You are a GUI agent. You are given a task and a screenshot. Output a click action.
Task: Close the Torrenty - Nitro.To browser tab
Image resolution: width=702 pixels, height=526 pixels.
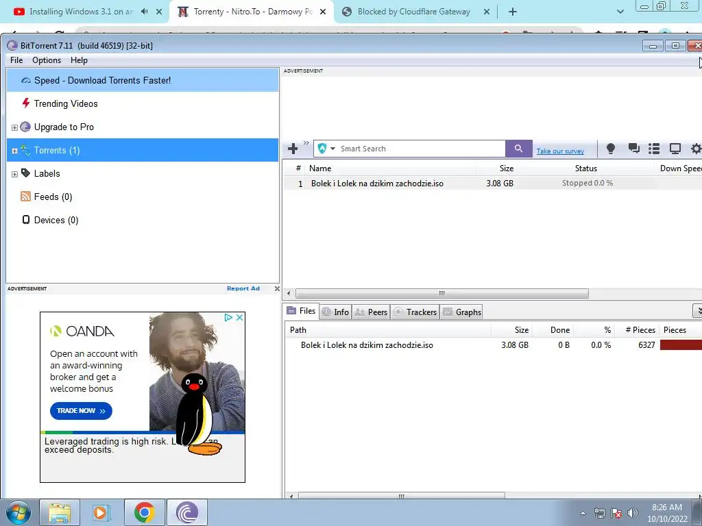[323, 12]
